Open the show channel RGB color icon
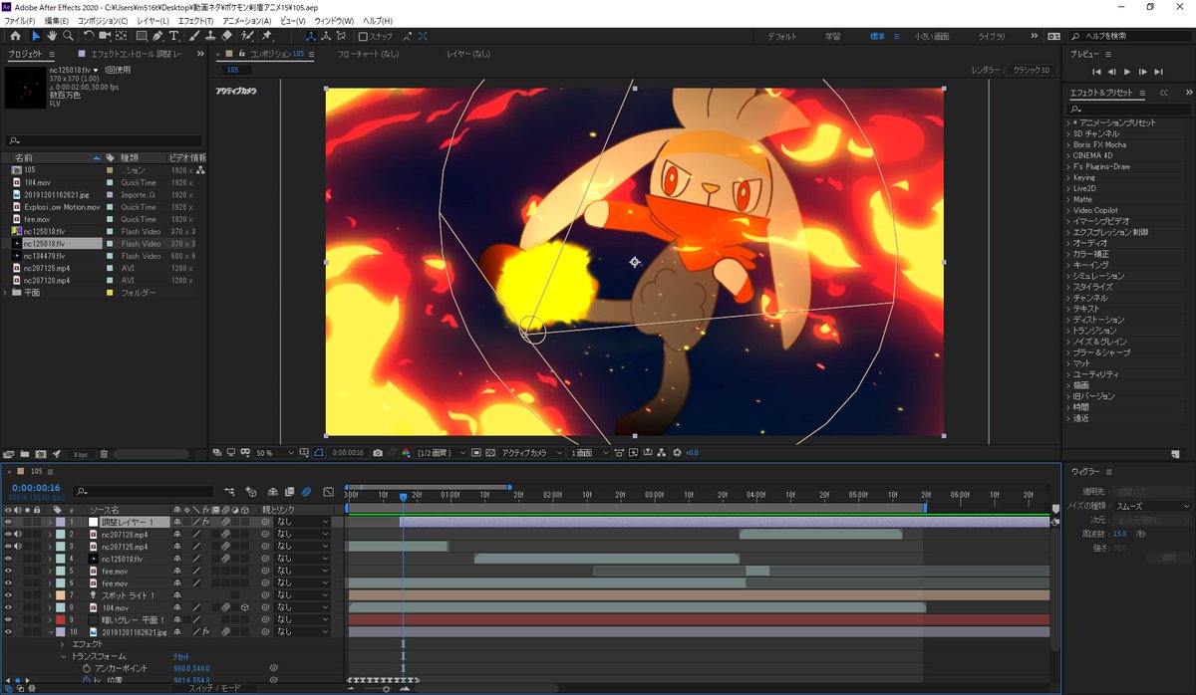This screenshot has width=1196, height=695. 406,452
